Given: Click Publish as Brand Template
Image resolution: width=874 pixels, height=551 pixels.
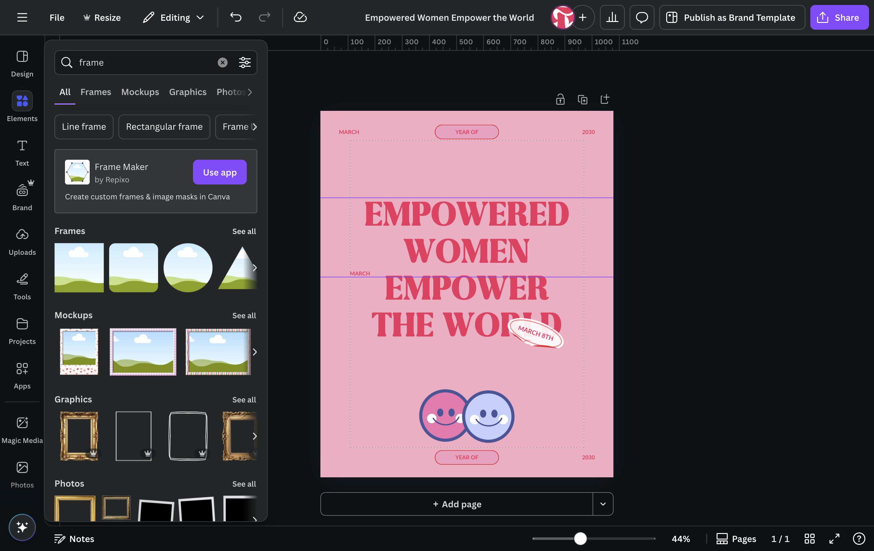Looking at the screenshot, I should pos(732,17).
